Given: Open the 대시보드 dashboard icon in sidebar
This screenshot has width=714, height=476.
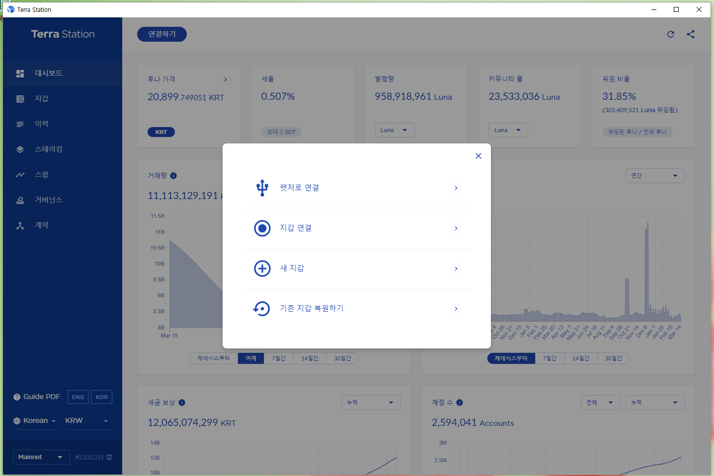Looking at the screenshot, I should pyautogui.click(x=20, y=73).
